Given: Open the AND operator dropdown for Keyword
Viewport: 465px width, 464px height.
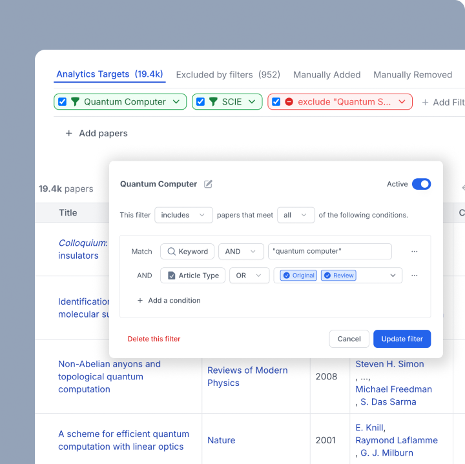Looking at the screenshot, I should tap(241, 251).
